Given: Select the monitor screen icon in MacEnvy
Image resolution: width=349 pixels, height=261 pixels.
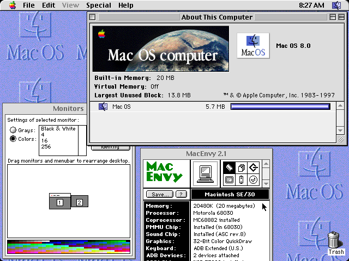Looking at the screenshot, I should tap(229, 179).
